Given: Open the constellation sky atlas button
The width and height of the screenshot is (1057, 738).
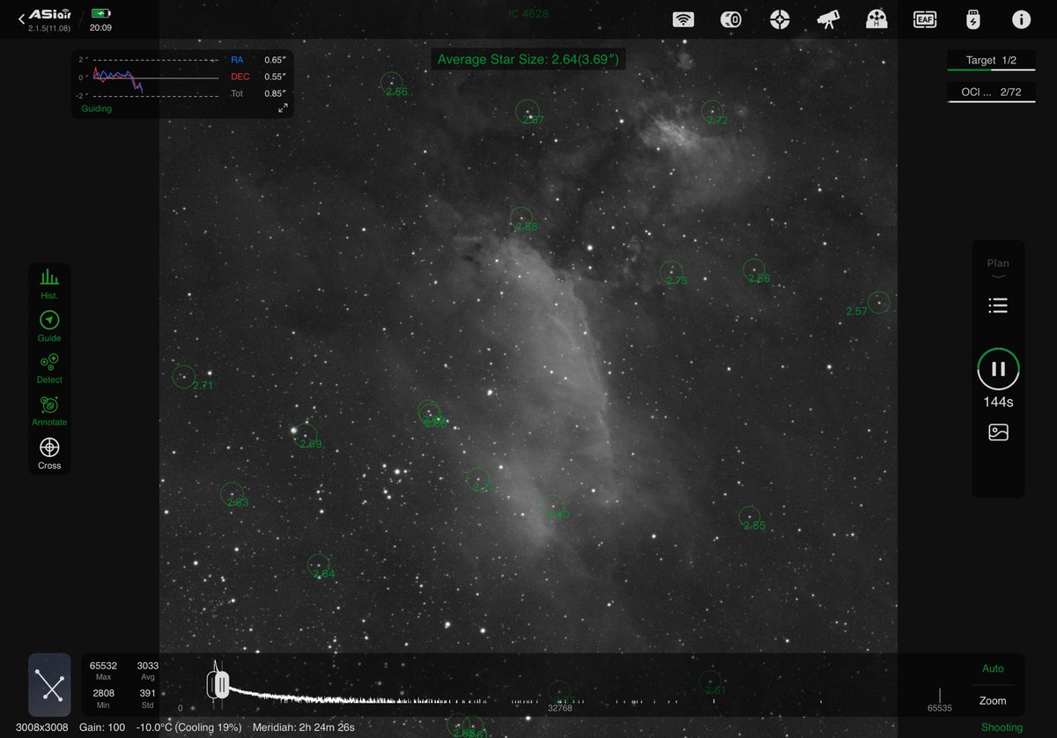Looking at the screenshot, I should tap(49, 684).
